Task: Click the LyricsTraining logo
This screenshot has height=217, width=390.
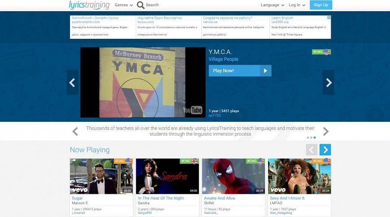Action: click(x=89, y=5)
